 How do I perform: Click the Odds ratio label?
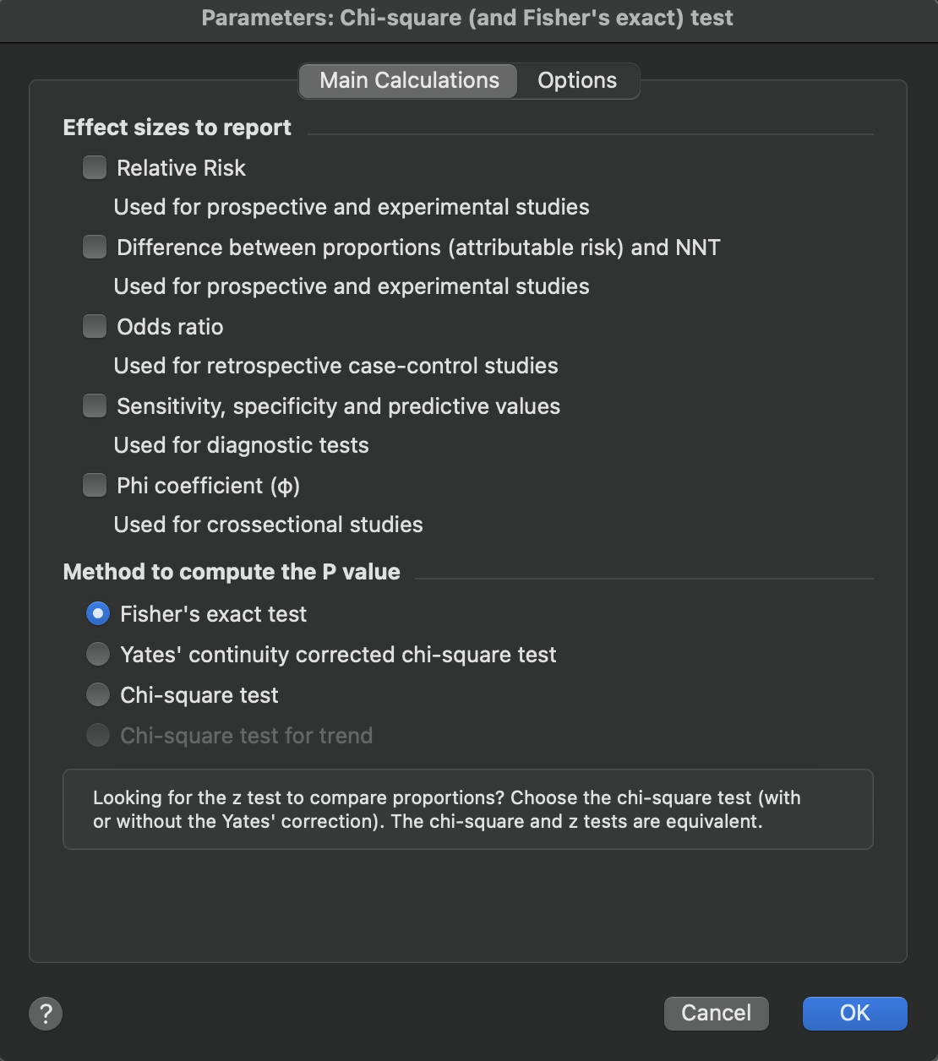(x=170, y=327)
